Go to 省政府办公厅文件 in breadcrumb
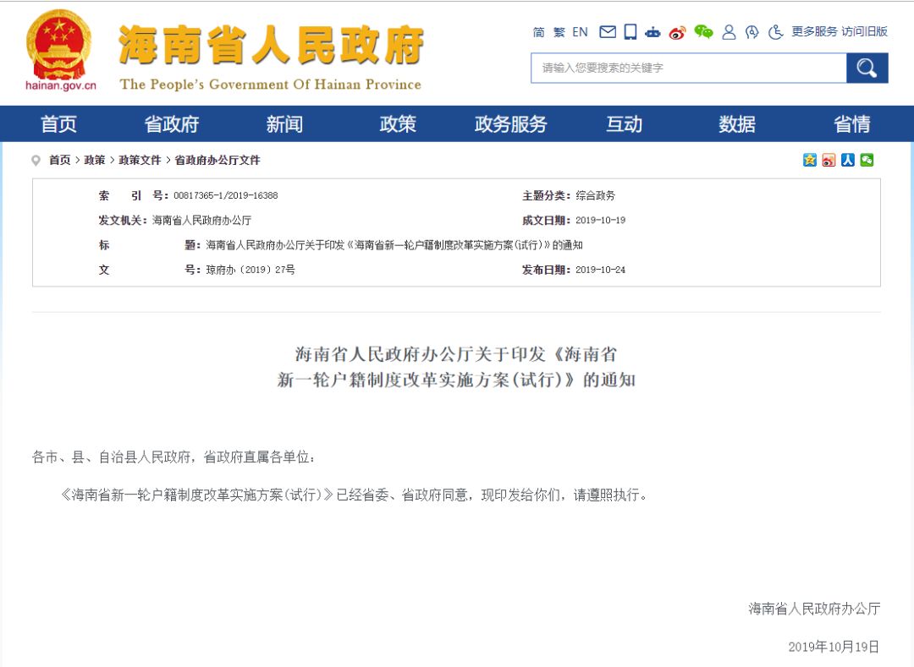This screenshot has height=667, width=914. [217, 160]
